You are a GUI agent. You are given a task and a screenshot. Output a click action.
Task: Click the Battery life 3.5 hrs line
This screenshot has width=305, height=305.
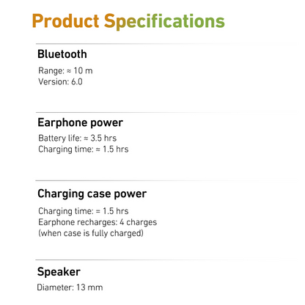pyautogui.click(x=78, y=138)
